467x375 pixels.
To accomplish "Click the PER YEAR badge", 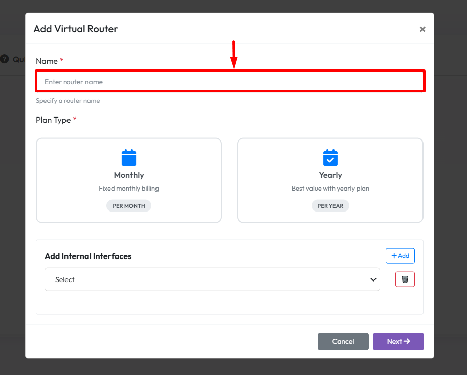I will (330, 206).
